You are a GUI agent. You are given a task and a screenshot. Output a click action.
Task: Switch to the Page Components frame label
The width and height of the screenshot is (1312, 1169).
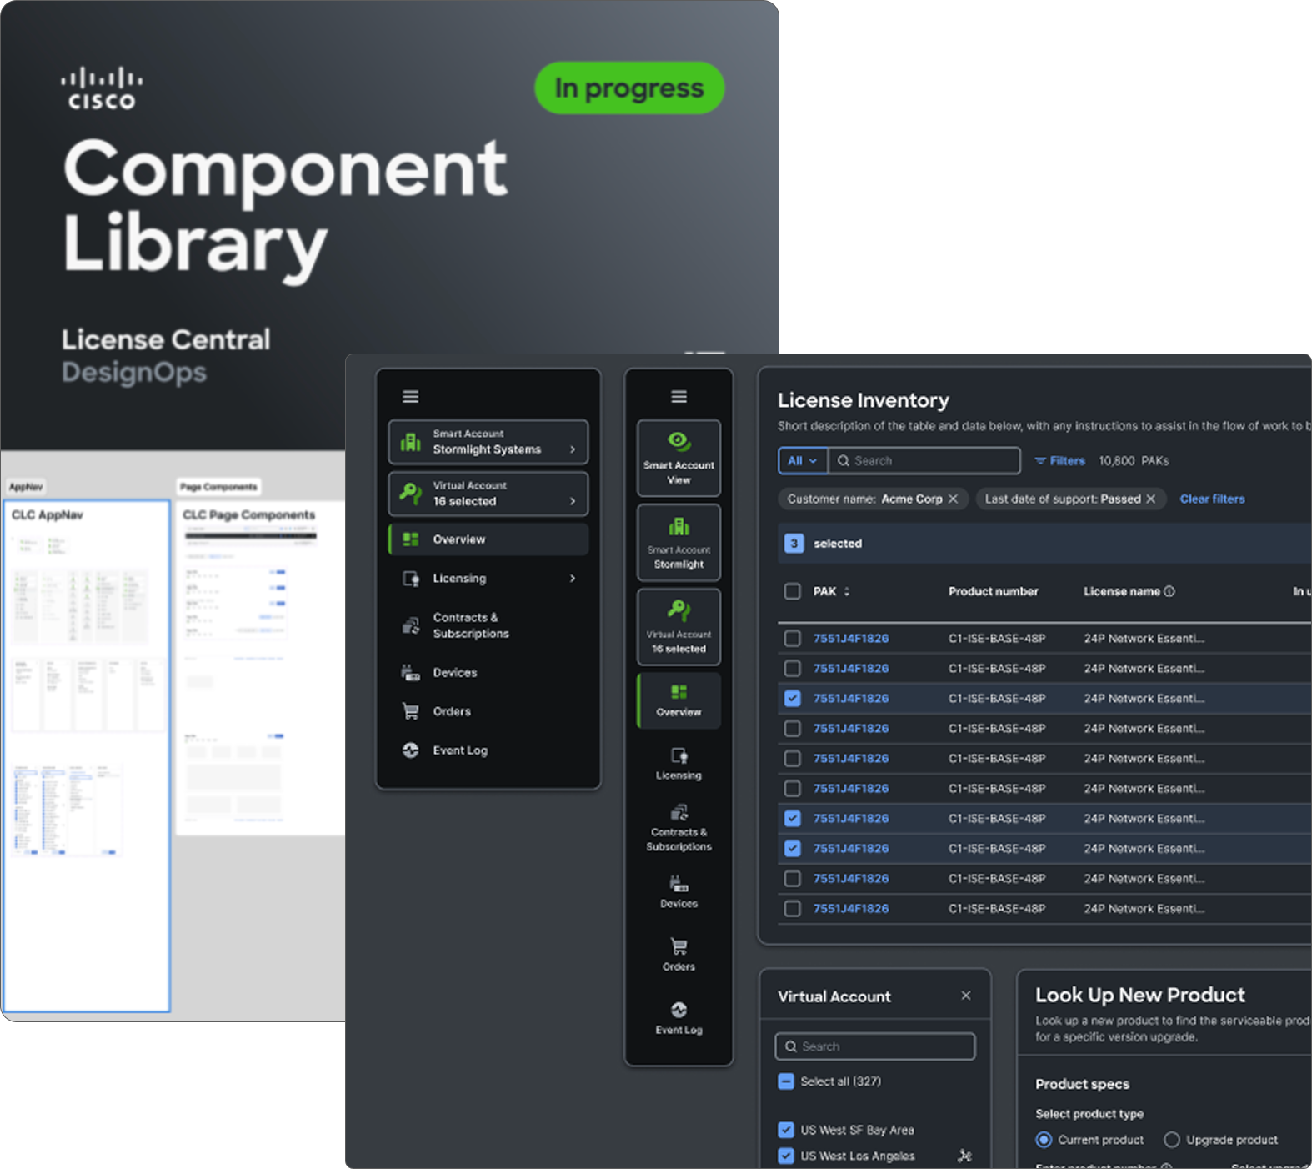[219, 487]
